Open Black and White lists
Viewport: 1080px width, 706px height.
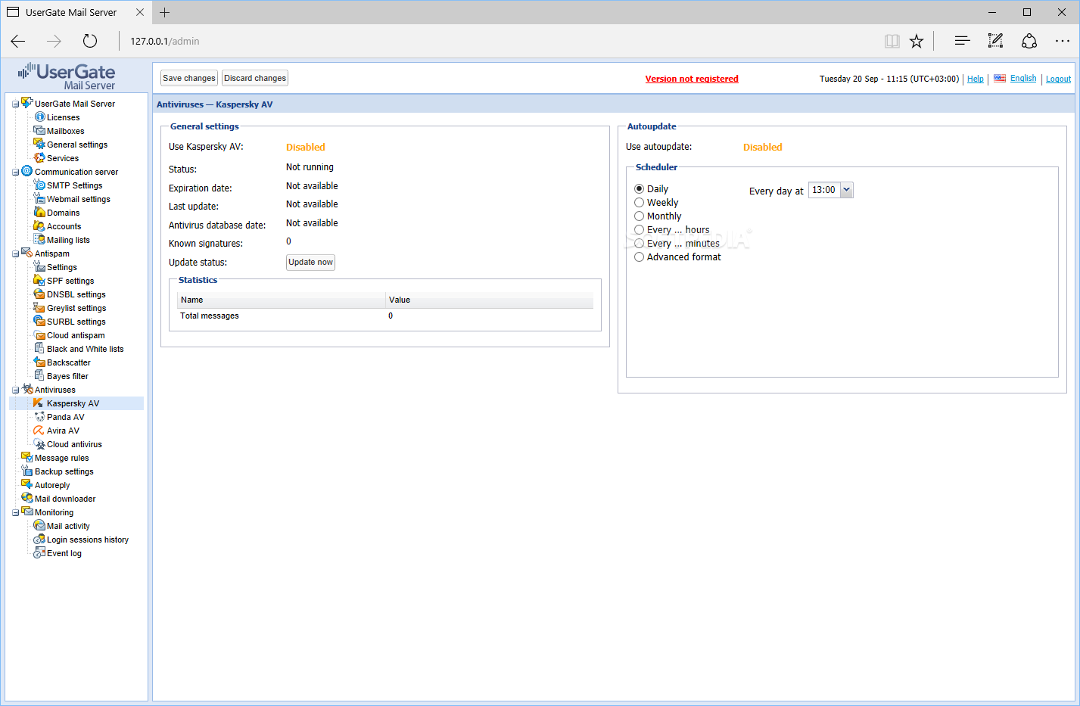[85, 349]
